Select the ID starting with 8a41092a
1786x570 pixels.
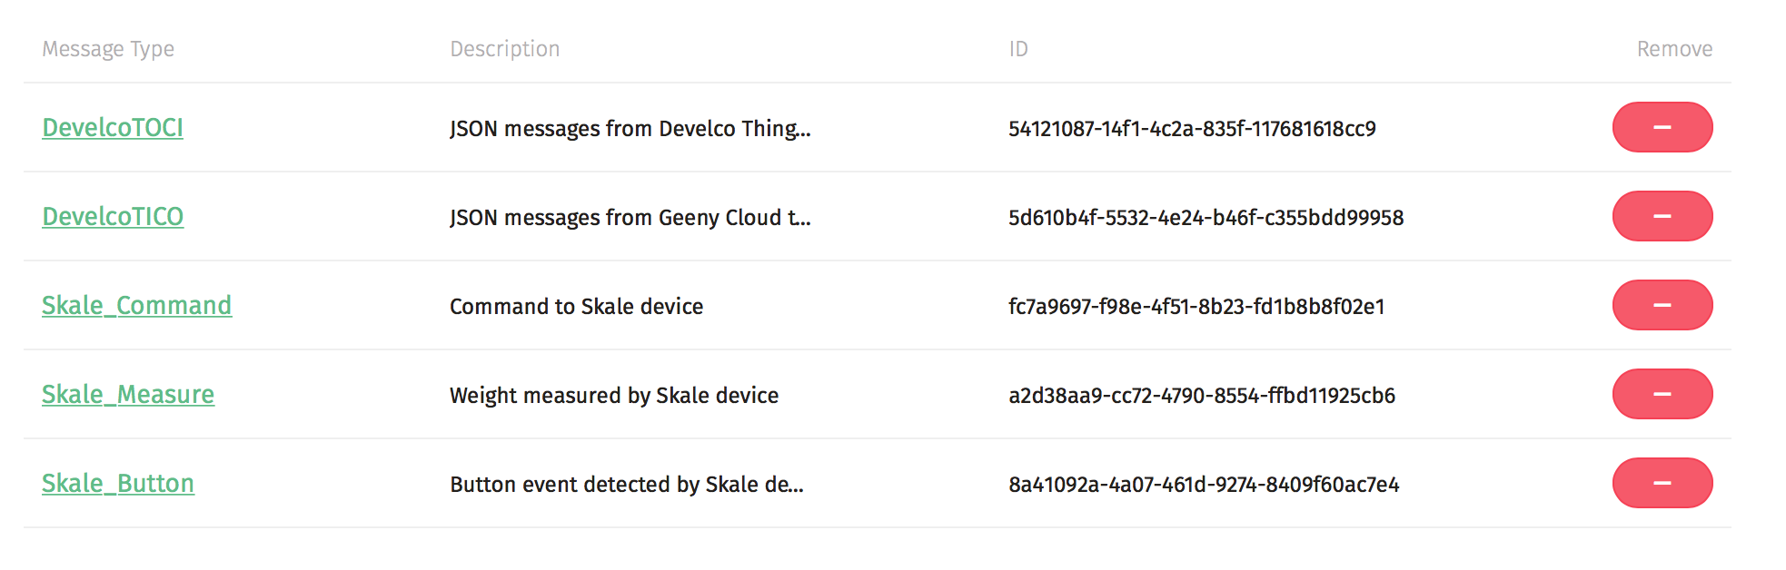tap(1204, 485)
